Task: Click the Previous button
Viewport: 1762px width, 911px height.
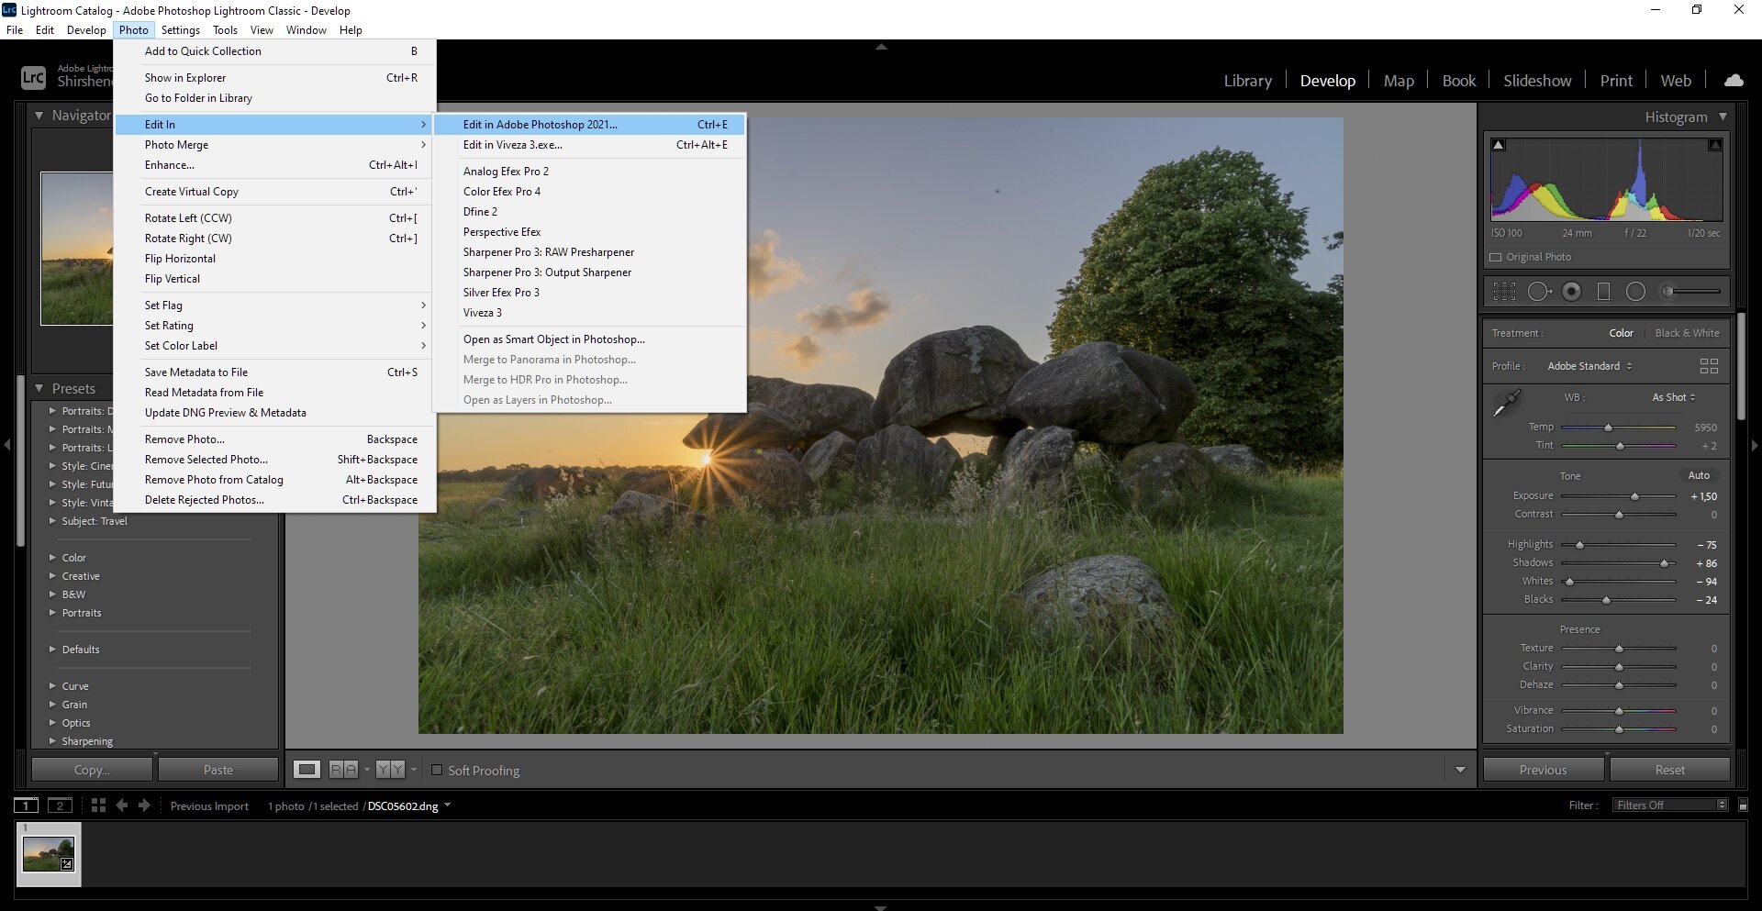Action: pos(1543,770)
